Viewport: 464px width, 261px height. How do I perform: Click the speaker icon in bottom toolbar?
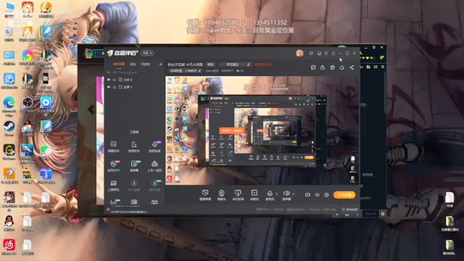(286, 194)
